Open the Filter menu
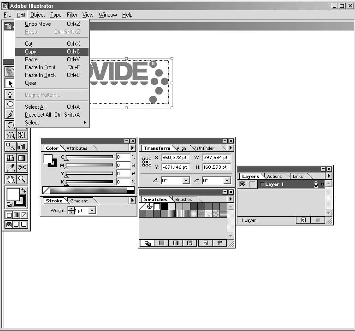 click(x=72, y=15)
